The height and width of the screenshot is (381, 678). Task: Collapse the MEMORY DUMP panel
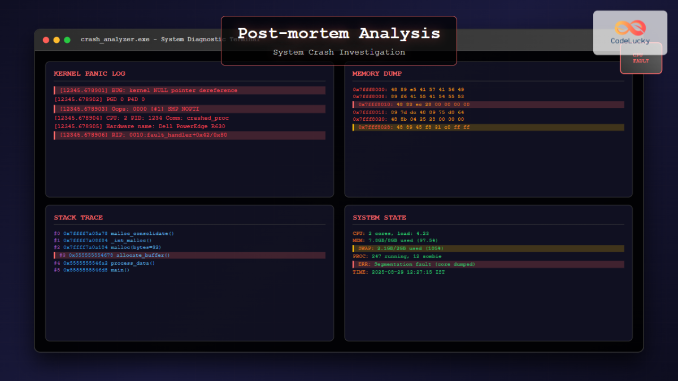(376, 73)
